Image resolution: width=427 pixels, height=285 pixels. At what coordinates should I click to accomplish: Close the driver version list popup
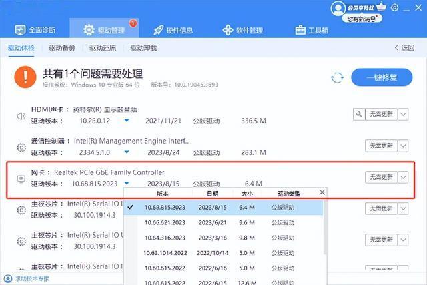pyautogui.click(x=322, y=192)
